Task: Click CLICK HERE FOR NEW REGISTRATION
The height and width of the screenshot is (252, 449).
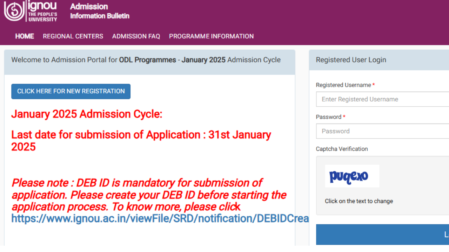Action: click(71, 91)
